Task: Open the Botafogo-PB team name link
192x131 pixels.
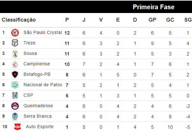Action: coord(37,74)
